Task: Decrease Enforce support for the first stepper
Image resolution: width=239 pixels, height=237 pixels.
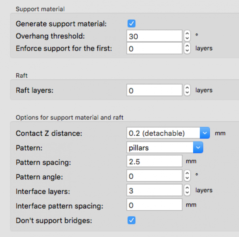Action: coord(187,51)
